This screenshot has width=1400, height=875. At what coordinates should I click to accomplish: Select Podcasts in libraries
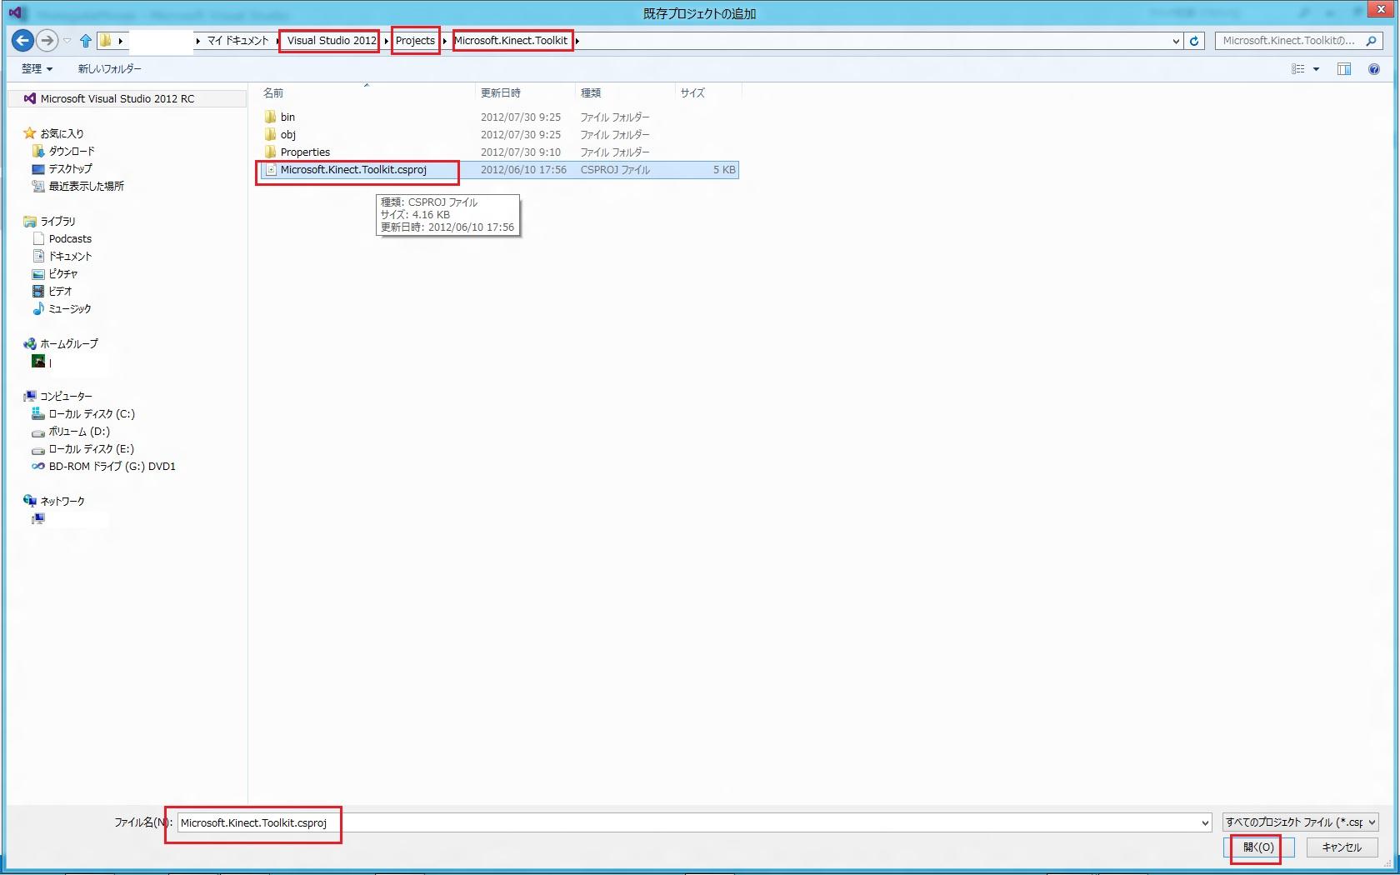pyautogui.click(x=70, y=238)
